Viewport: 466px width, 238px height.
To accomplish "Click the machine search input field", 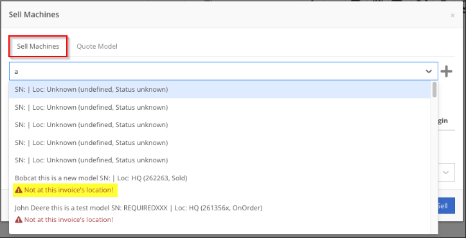I will pyautogui.click(x=223, y=71).
